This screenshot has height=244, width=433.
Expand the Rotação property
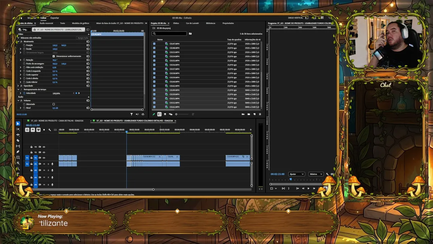click(21, 60)
